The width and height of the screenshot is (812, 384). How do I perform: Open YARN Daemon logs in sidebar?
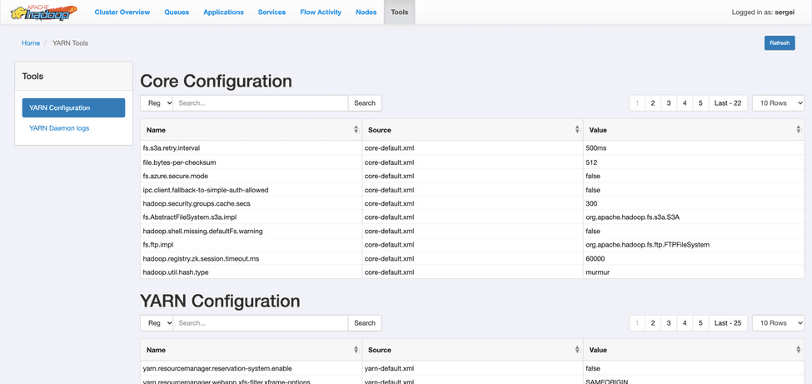59,128
